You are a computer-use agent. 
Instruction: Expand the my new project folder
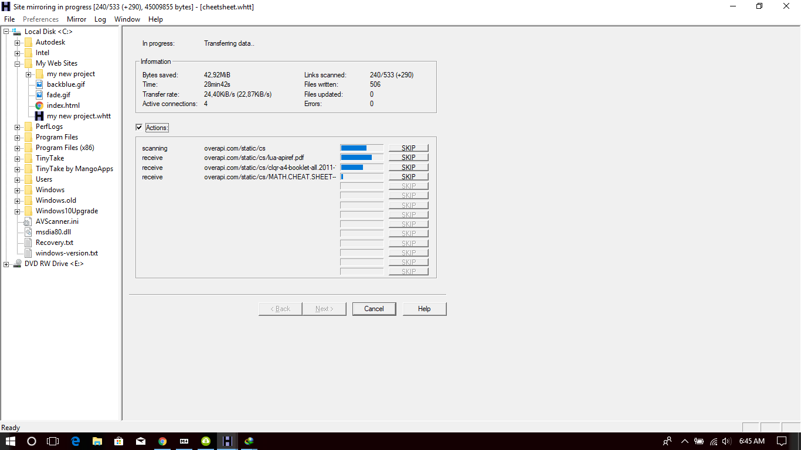pos(28,73)
